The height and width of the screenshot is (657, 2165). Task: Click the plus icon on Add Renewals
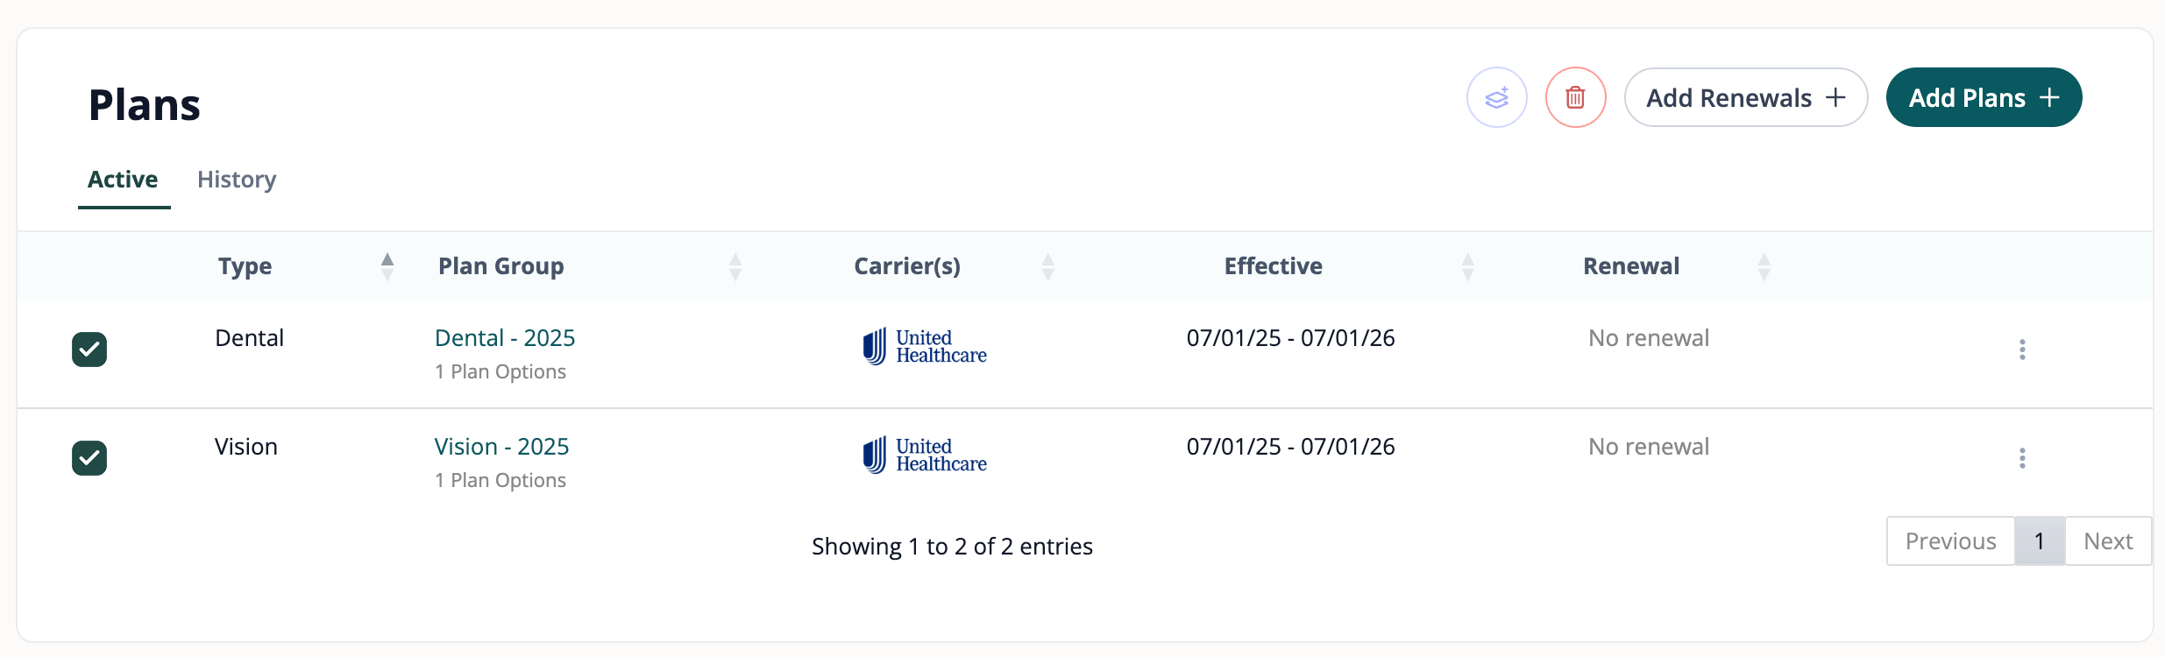1835,97
